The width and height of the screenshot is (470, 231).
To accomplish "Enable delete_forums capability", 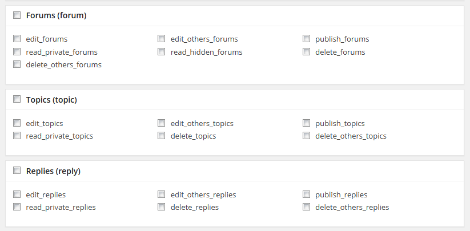I will tap(306, 52).
